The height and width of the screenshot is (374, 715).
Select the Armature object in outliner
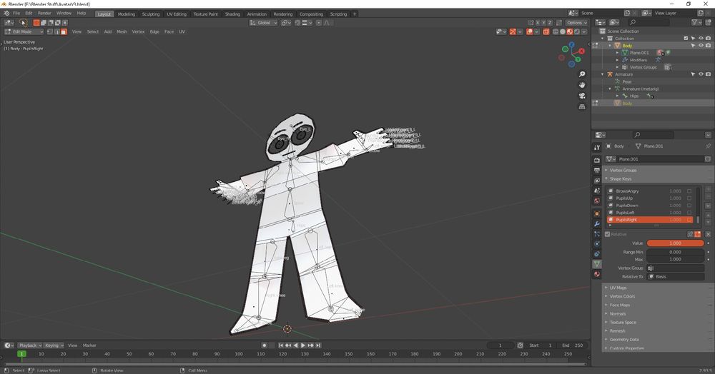623,74
